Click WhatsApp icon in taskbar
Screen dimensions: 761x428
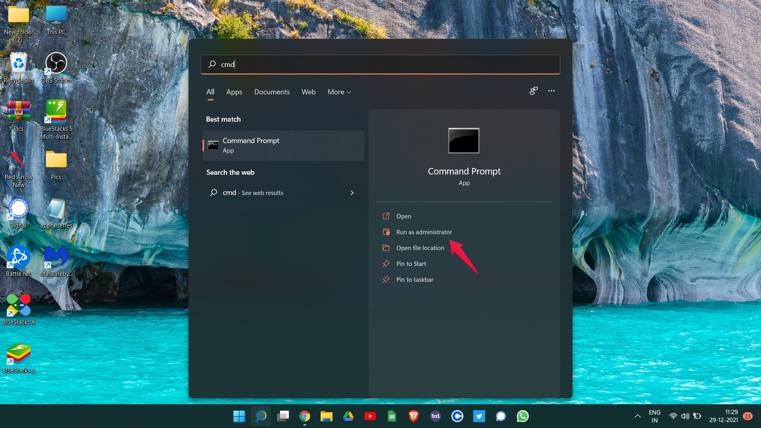pyautogui.click(x=522, y=416)
